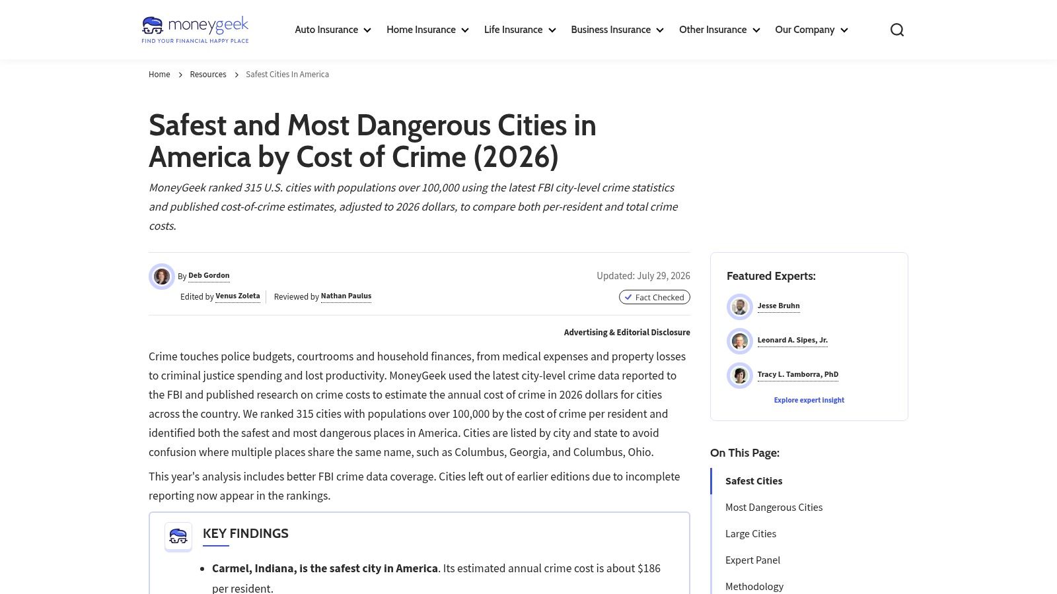
Task: Expand the Our Company menu
Action: pyautogui.click(x=811, y=30)
